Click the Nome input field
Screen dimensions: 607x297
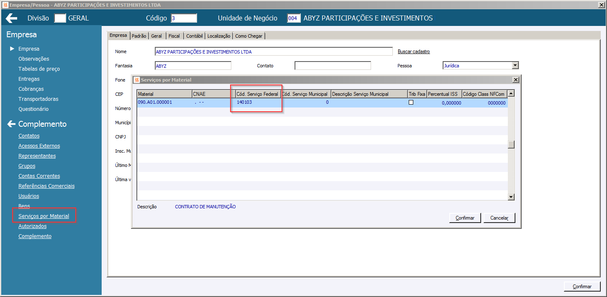click(x=274, y=51)
